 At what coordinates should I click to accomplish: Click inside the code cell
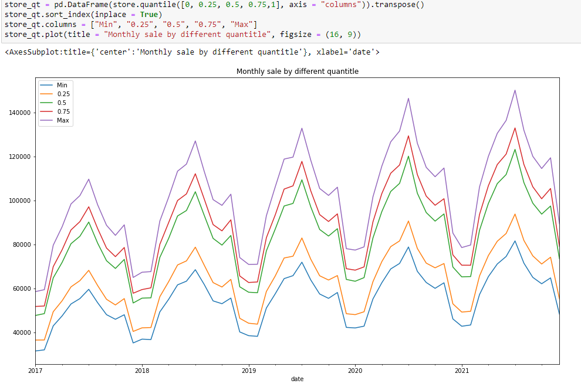click(235, 21)
